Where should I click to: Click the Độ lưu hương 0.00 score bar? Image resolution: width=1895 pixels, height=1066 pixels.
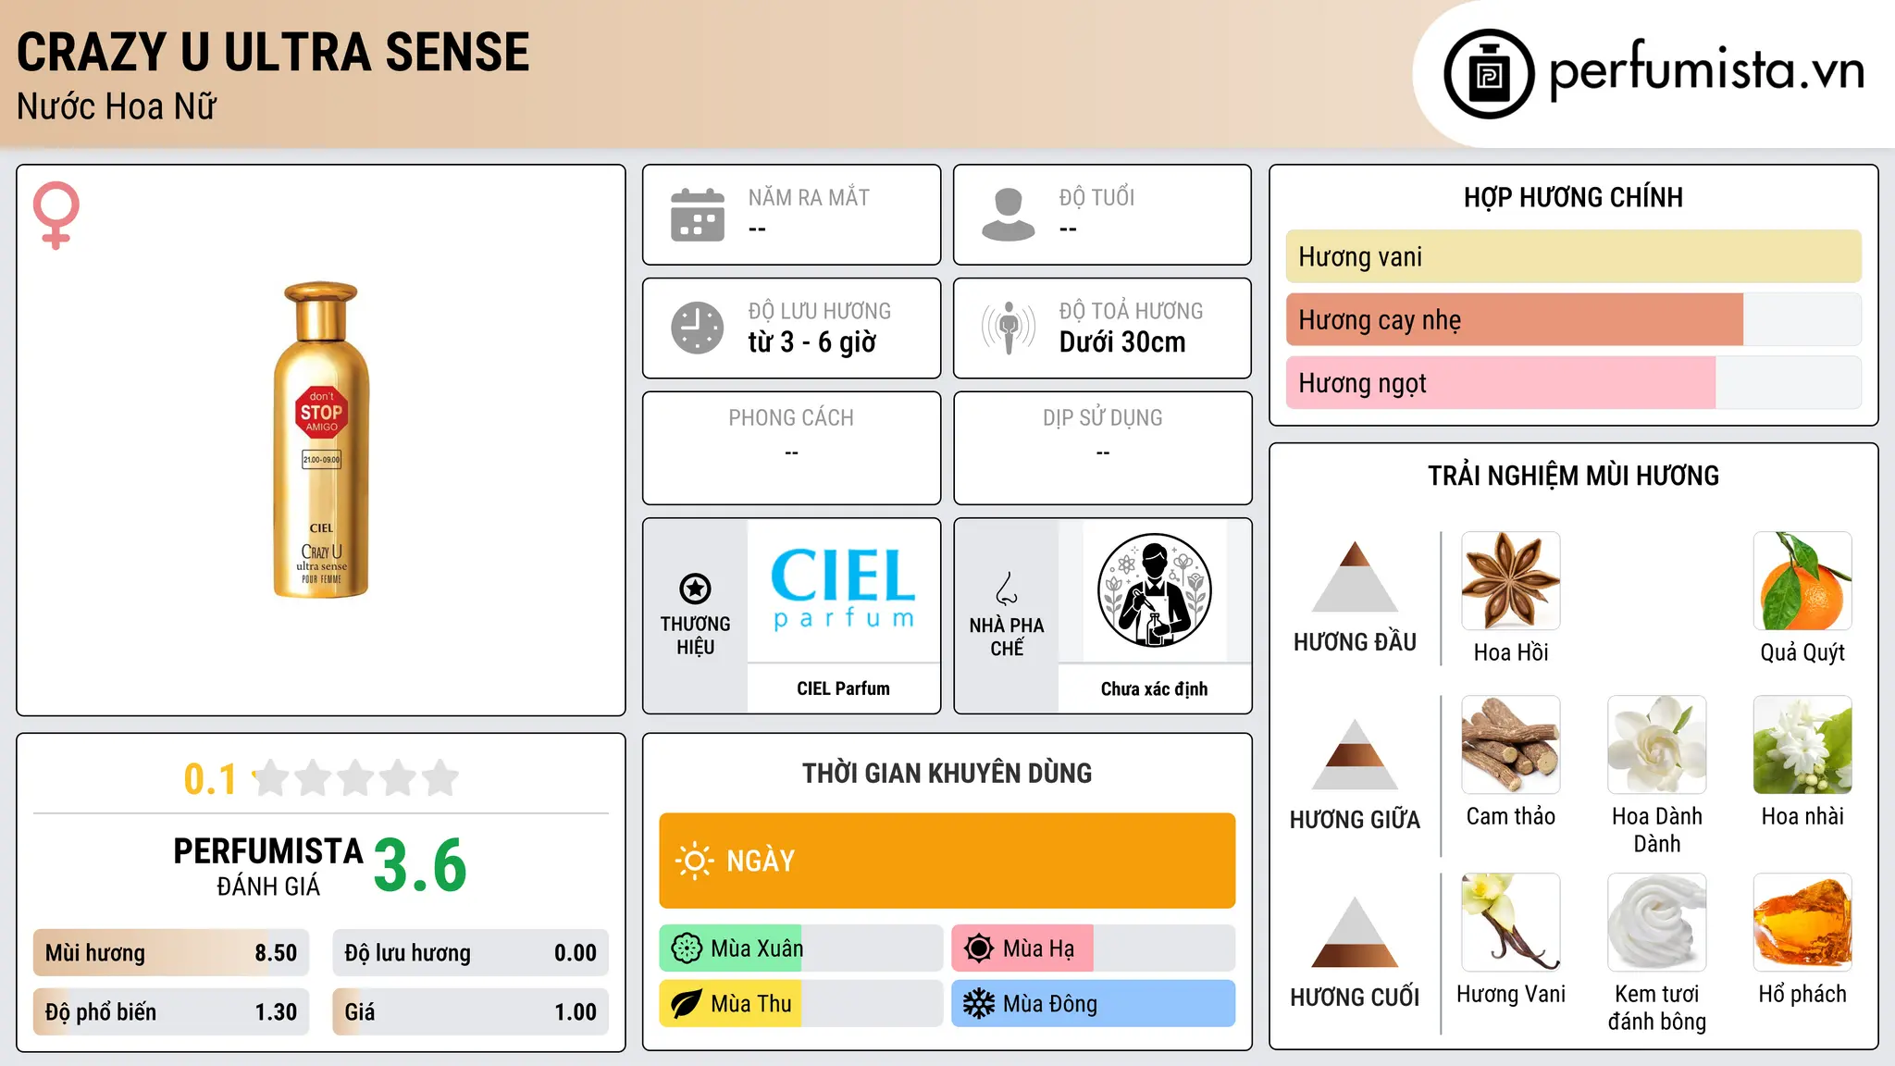point(471,953)
